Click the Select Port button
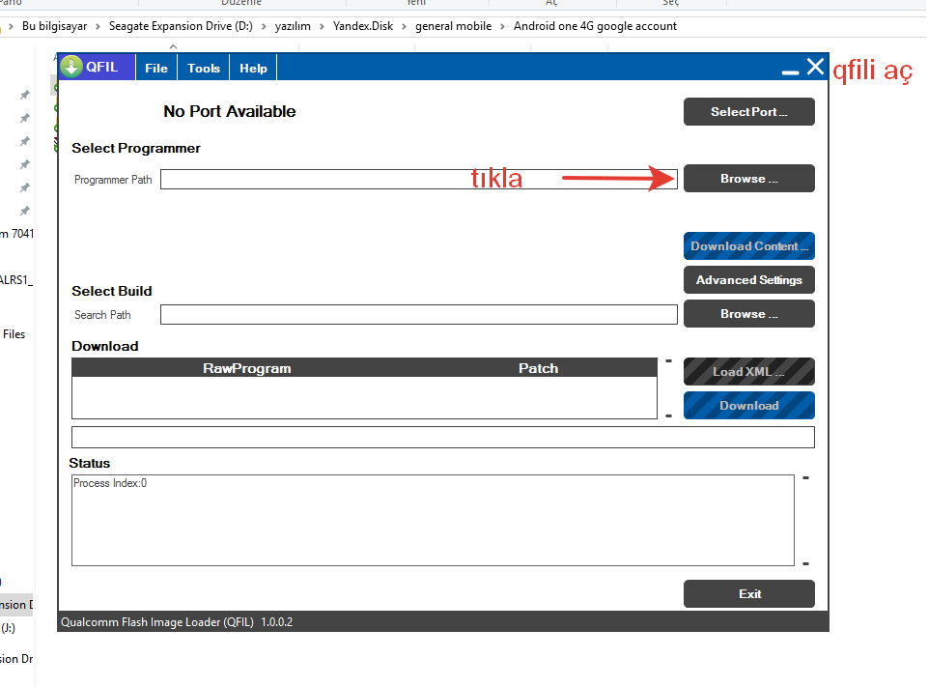This screenshot has width=928, height=687. coord(748,112)
